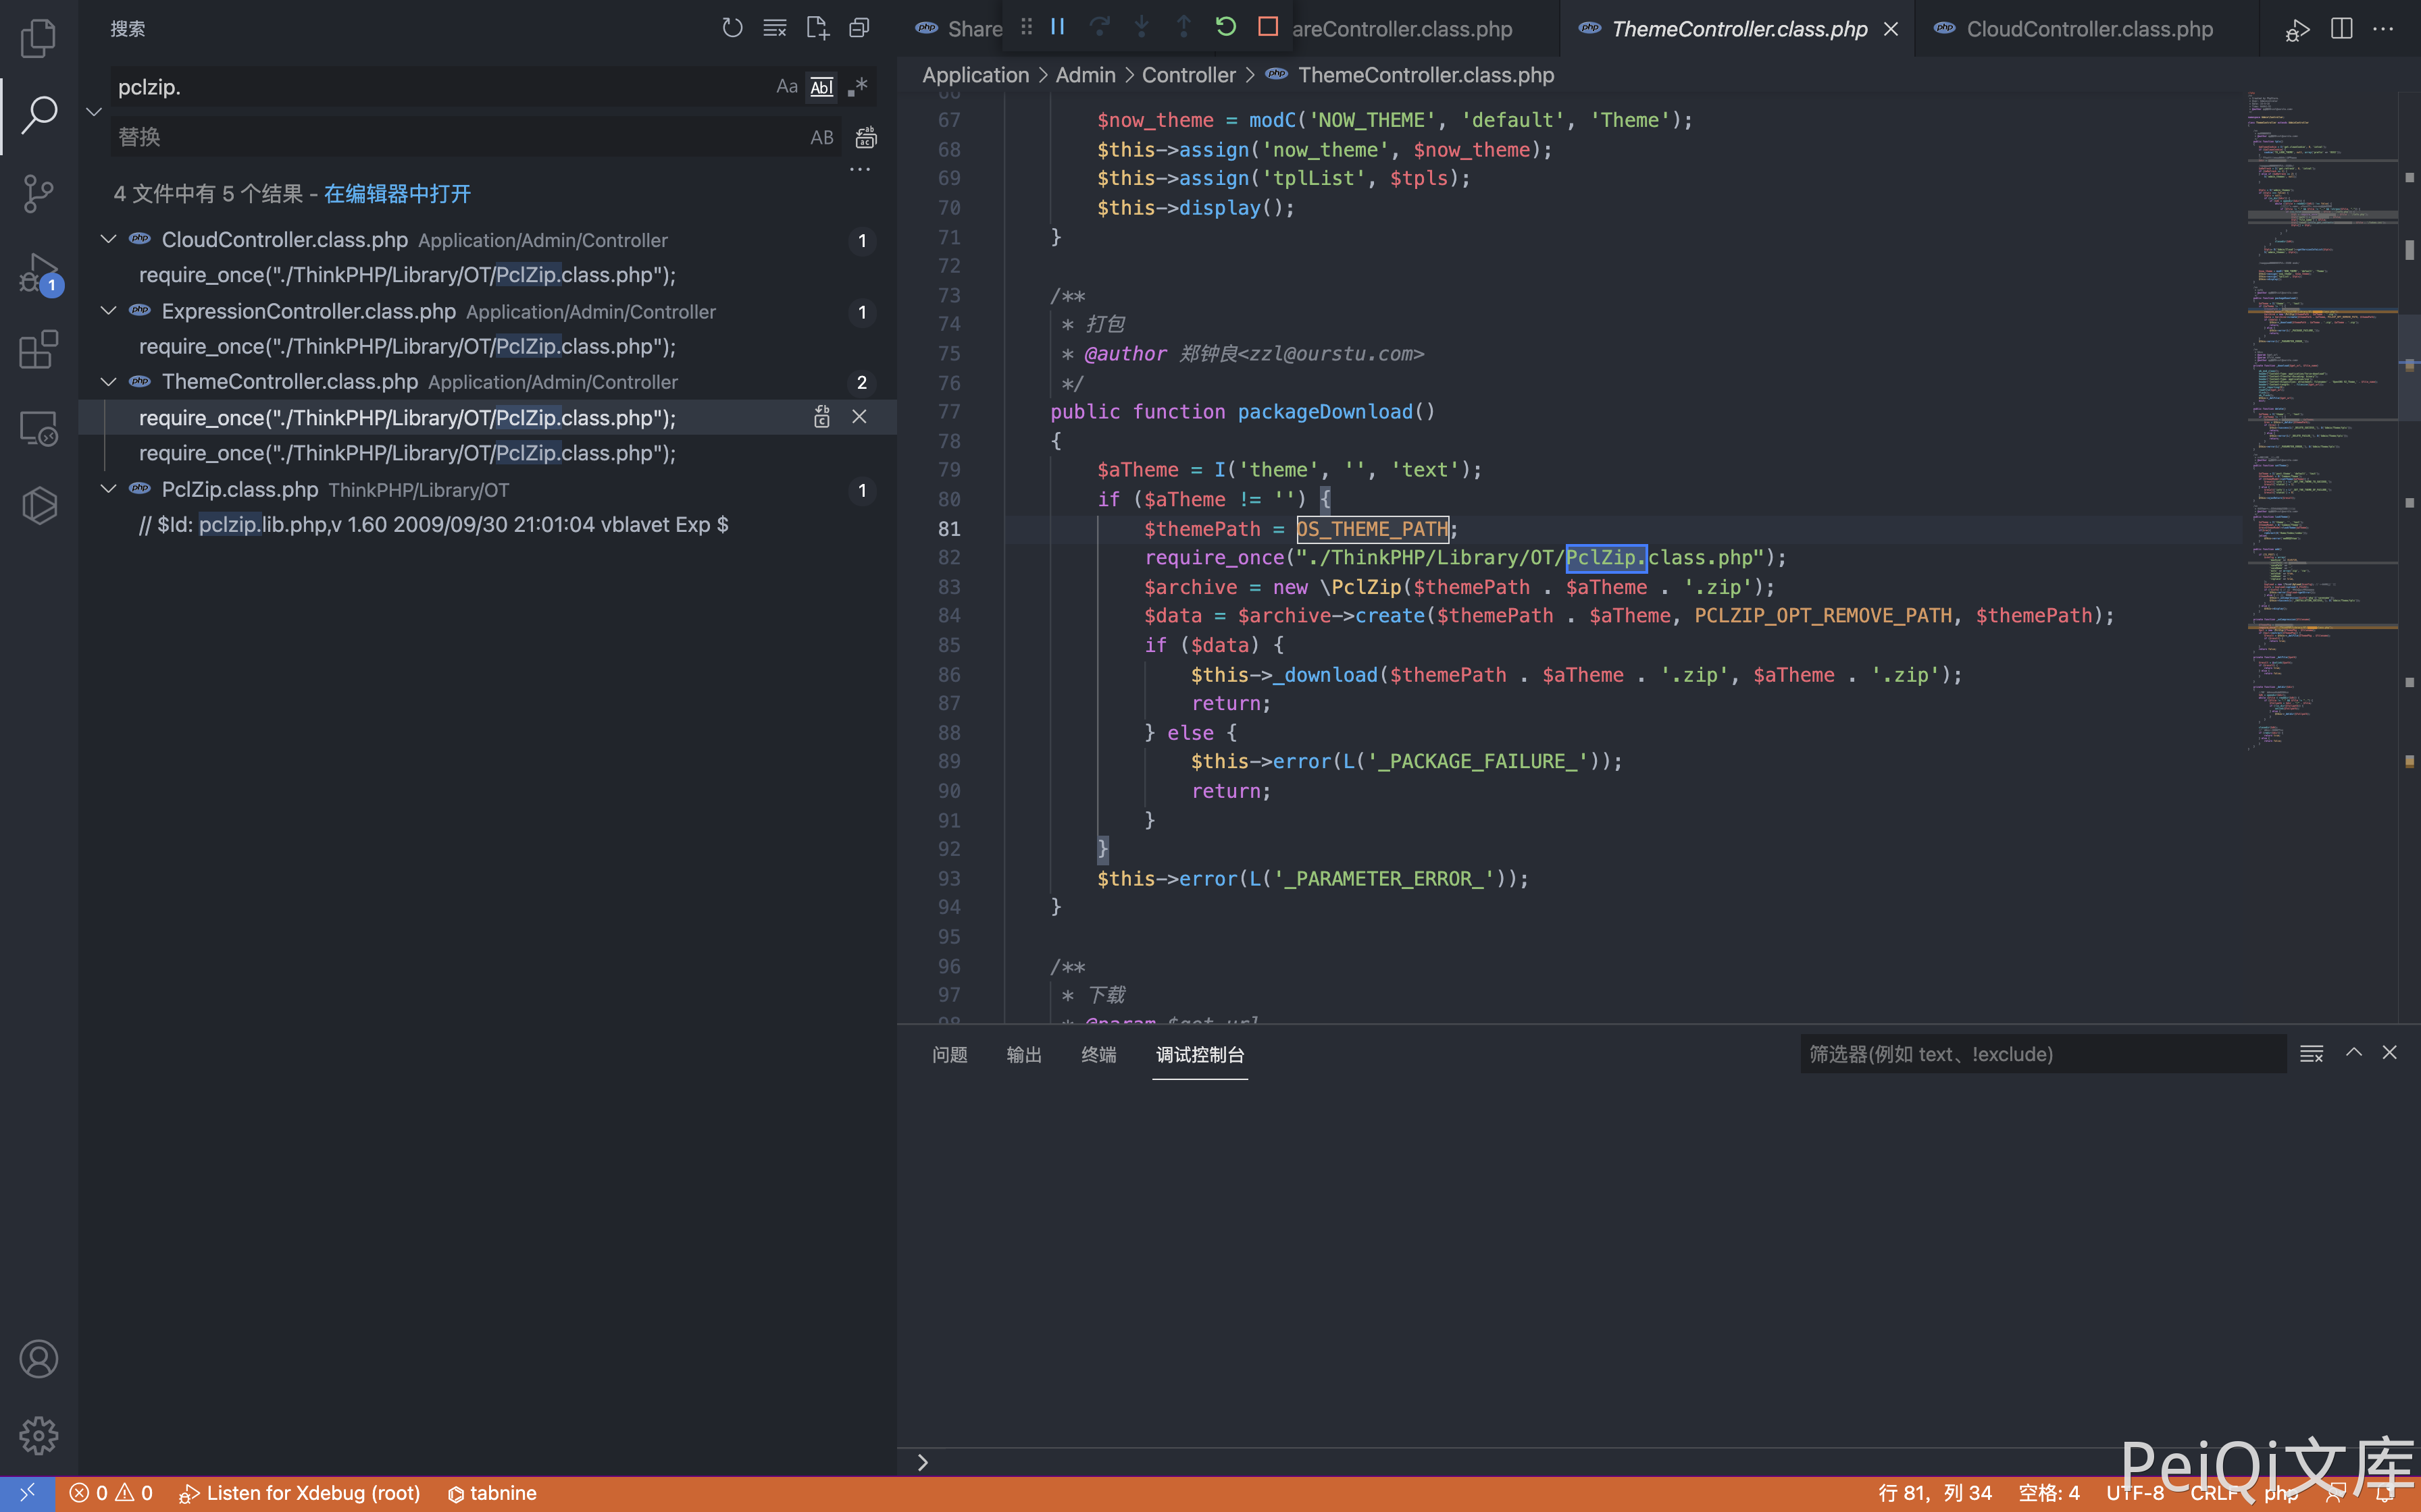Restart the debug session

[1225, 27]
